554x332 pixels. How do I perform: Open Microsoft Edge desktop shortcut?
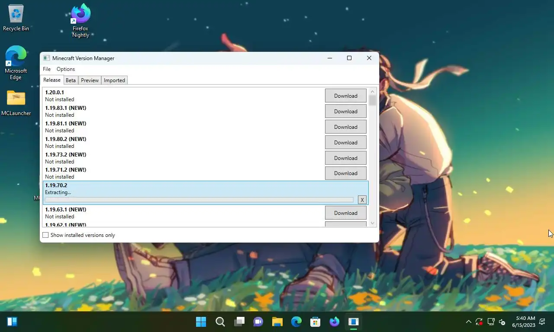pyautogui.click(x=16, y=63)
